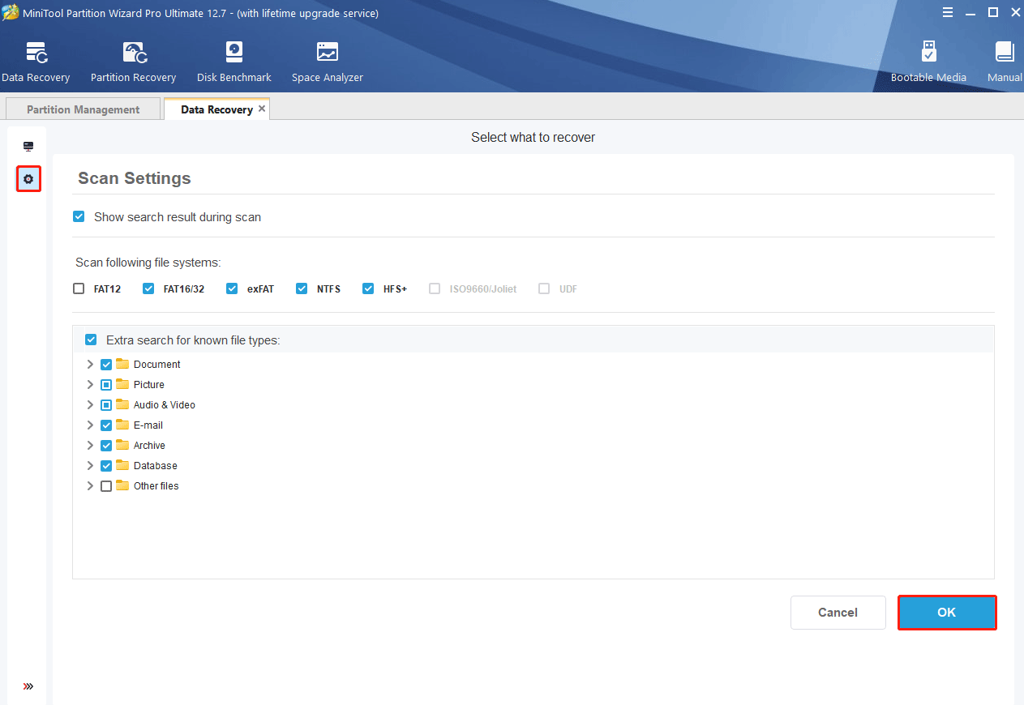Launch Partition Recovery from the toolbar
The height and width of the screenshot is (705, 1024).
click(134, 53)
